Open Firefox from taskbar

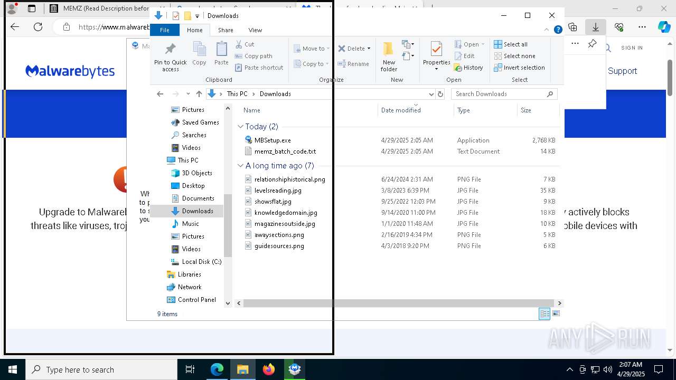[269, 369]
